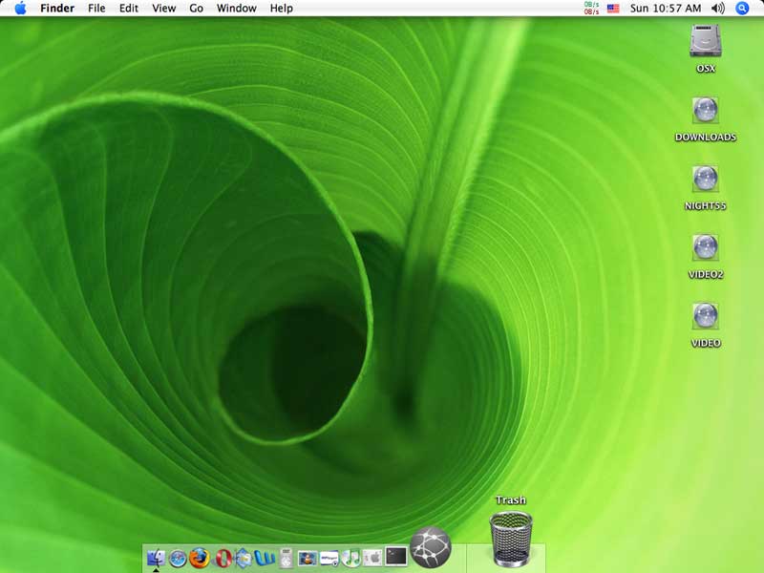Launch Firefox from the Dock
Viewport: 764px width, 573px height.
point(199,558)
